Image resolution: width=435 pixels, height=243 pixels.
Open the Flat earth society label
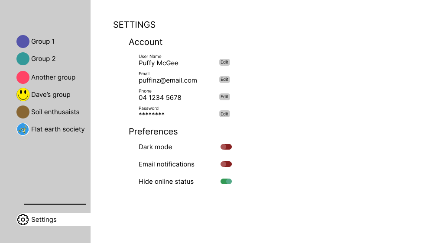point(58,129)
